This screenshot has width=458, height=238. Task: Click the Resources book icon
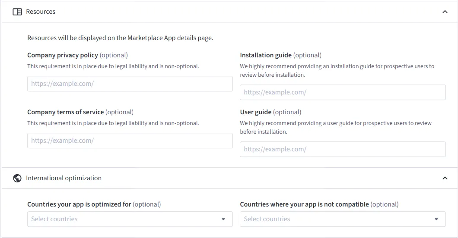(x=17, y=12)
